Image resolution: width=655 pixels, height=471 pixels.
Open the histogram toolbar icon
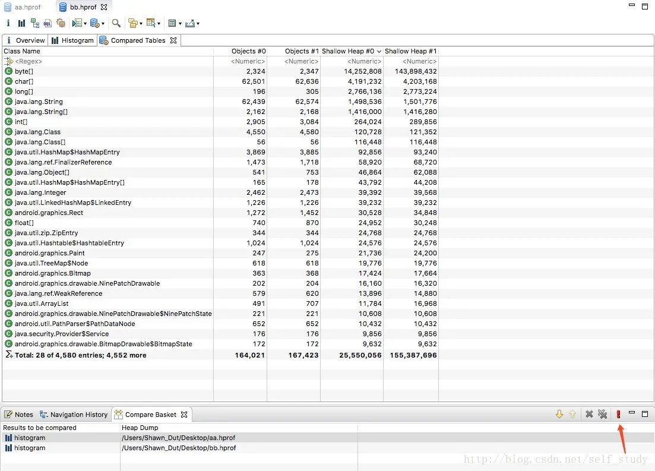pos(21,23)
